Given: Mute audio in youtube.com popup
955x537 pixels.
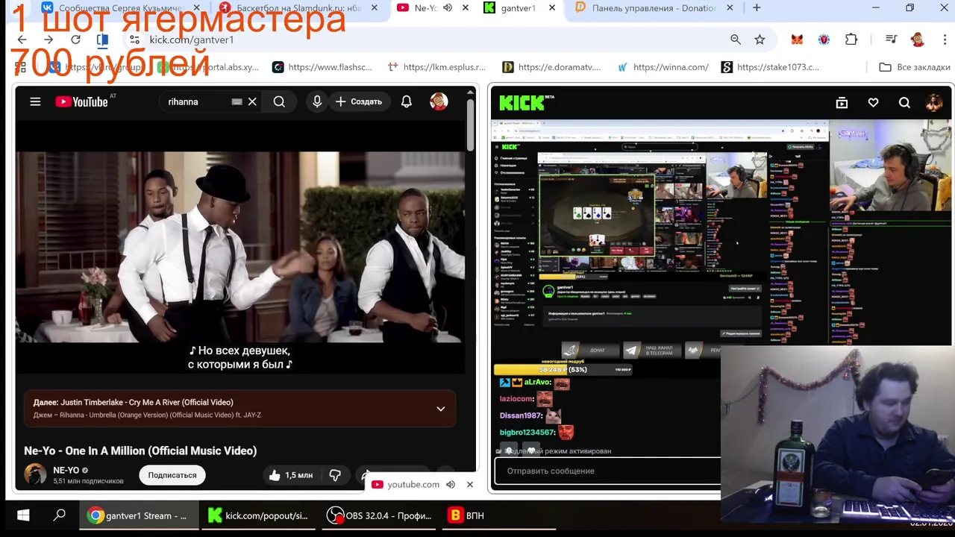Looking at the screenshot, I should 451,484.
